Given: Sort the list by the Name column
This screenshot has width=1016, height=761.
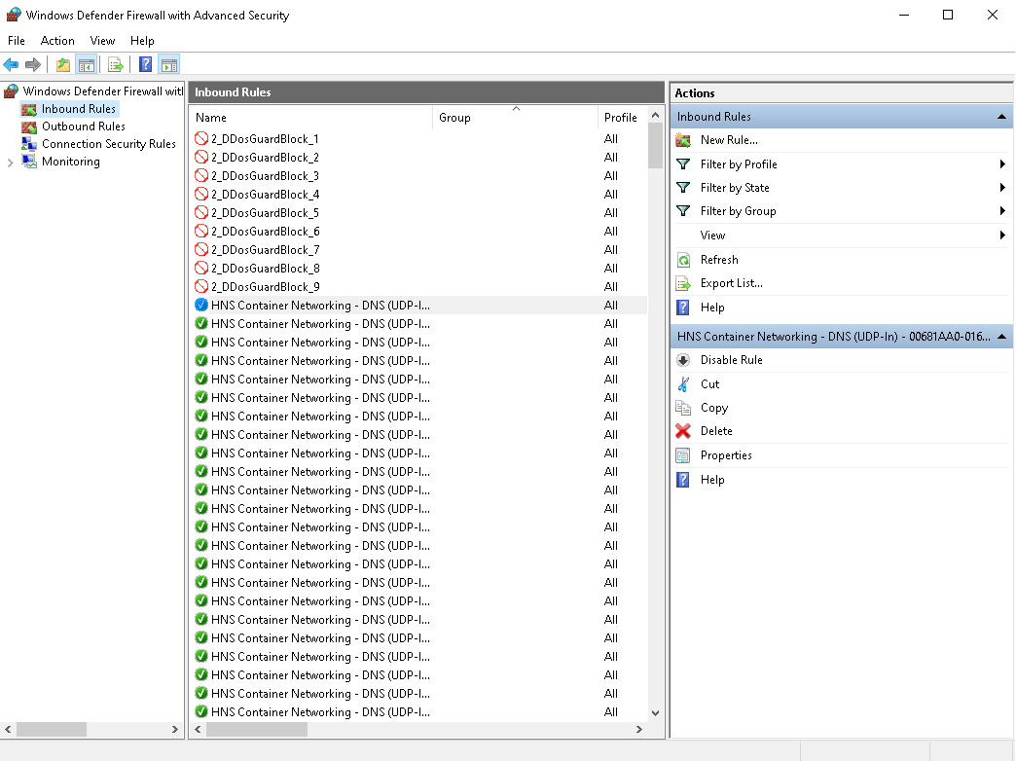Looking at the screenshot, I should tap(311, 118).
